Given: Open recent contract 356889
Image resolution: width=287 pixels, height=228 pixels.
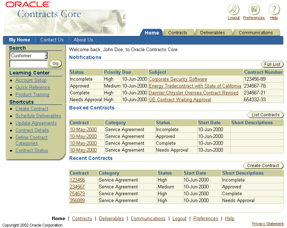Looking at the screenshot, I should pyautogui.click(x=77, y=200).
